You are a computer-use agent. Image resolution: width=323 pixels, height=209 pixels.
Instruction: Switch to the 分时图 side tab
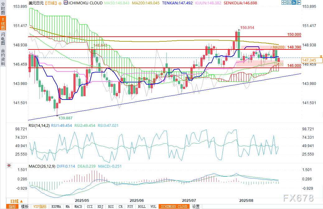(x=3, y=8)
